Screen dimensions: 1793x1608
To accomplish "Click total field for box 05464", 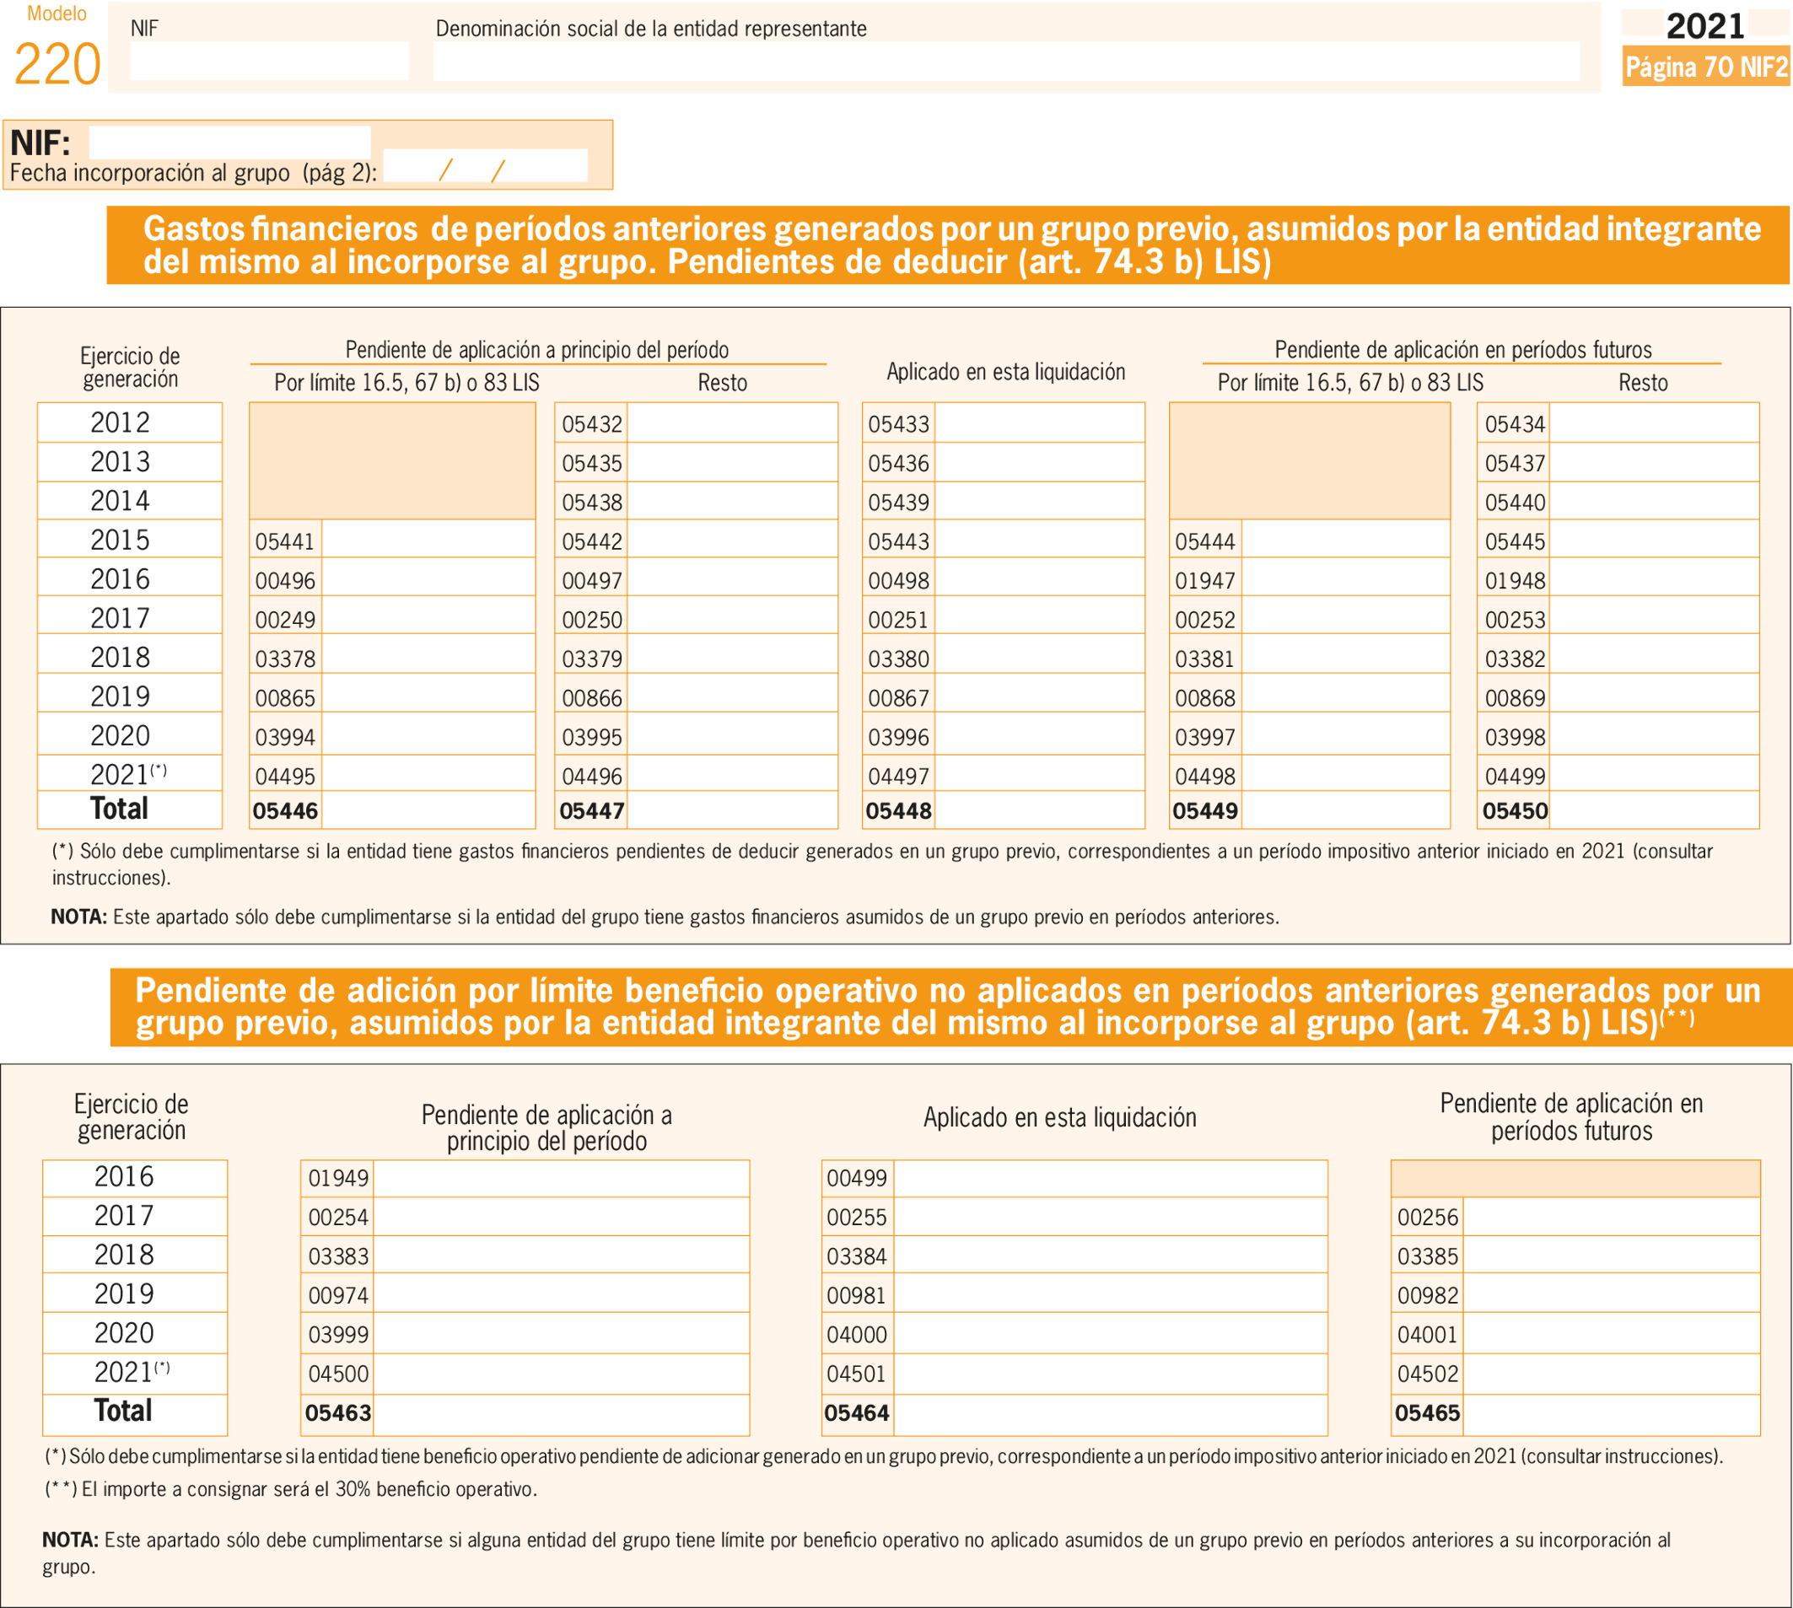I will tap(1110, 1415).
